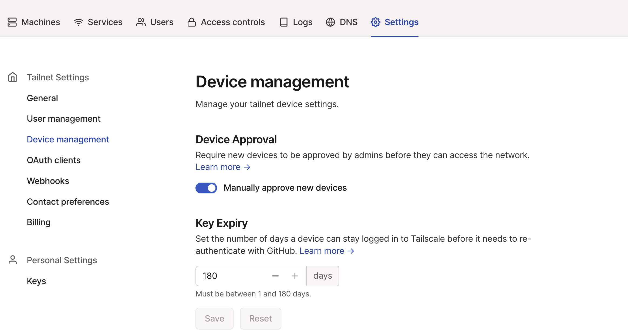Follow Key Expiry Learn more link
This screenshot has width=628, height=335.
tap(327, 251)
